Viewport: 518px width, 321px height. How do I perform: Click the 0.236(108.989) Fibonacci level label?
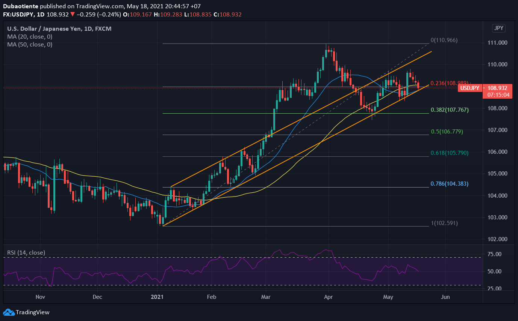[x=449, y=83]
